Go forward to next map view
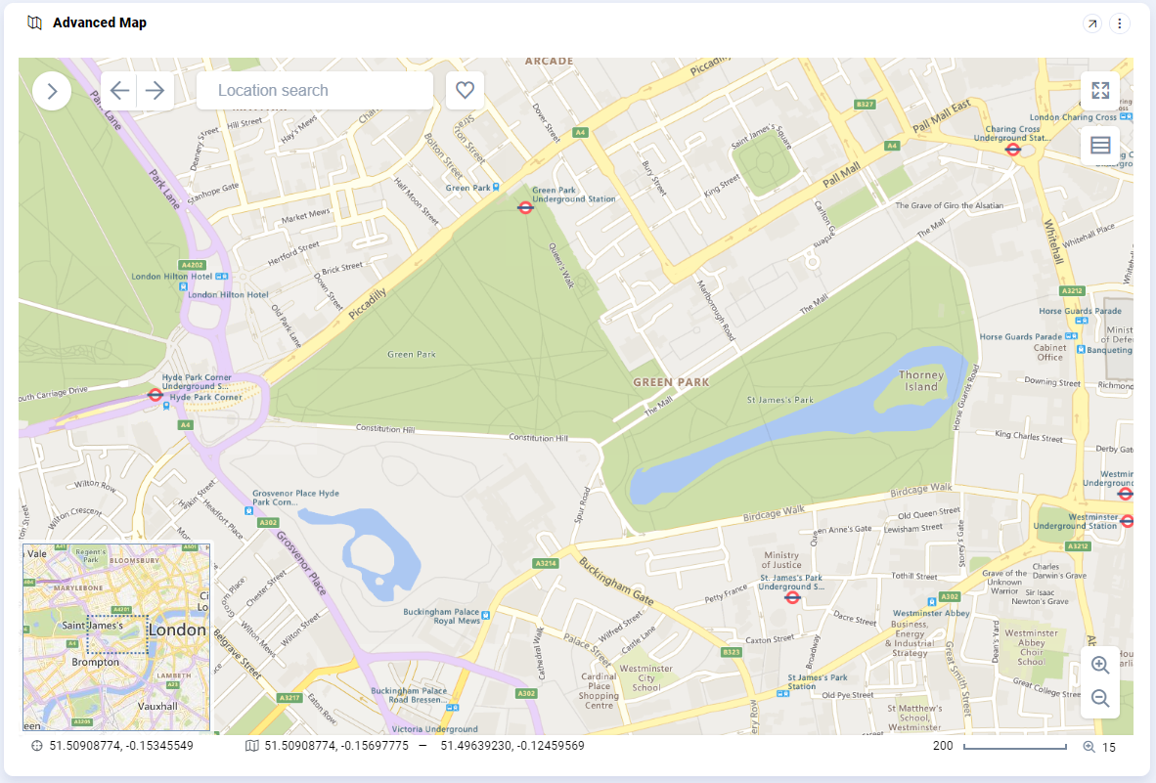The width and height of the screenshot is (1156, 783). click(155, 91)
